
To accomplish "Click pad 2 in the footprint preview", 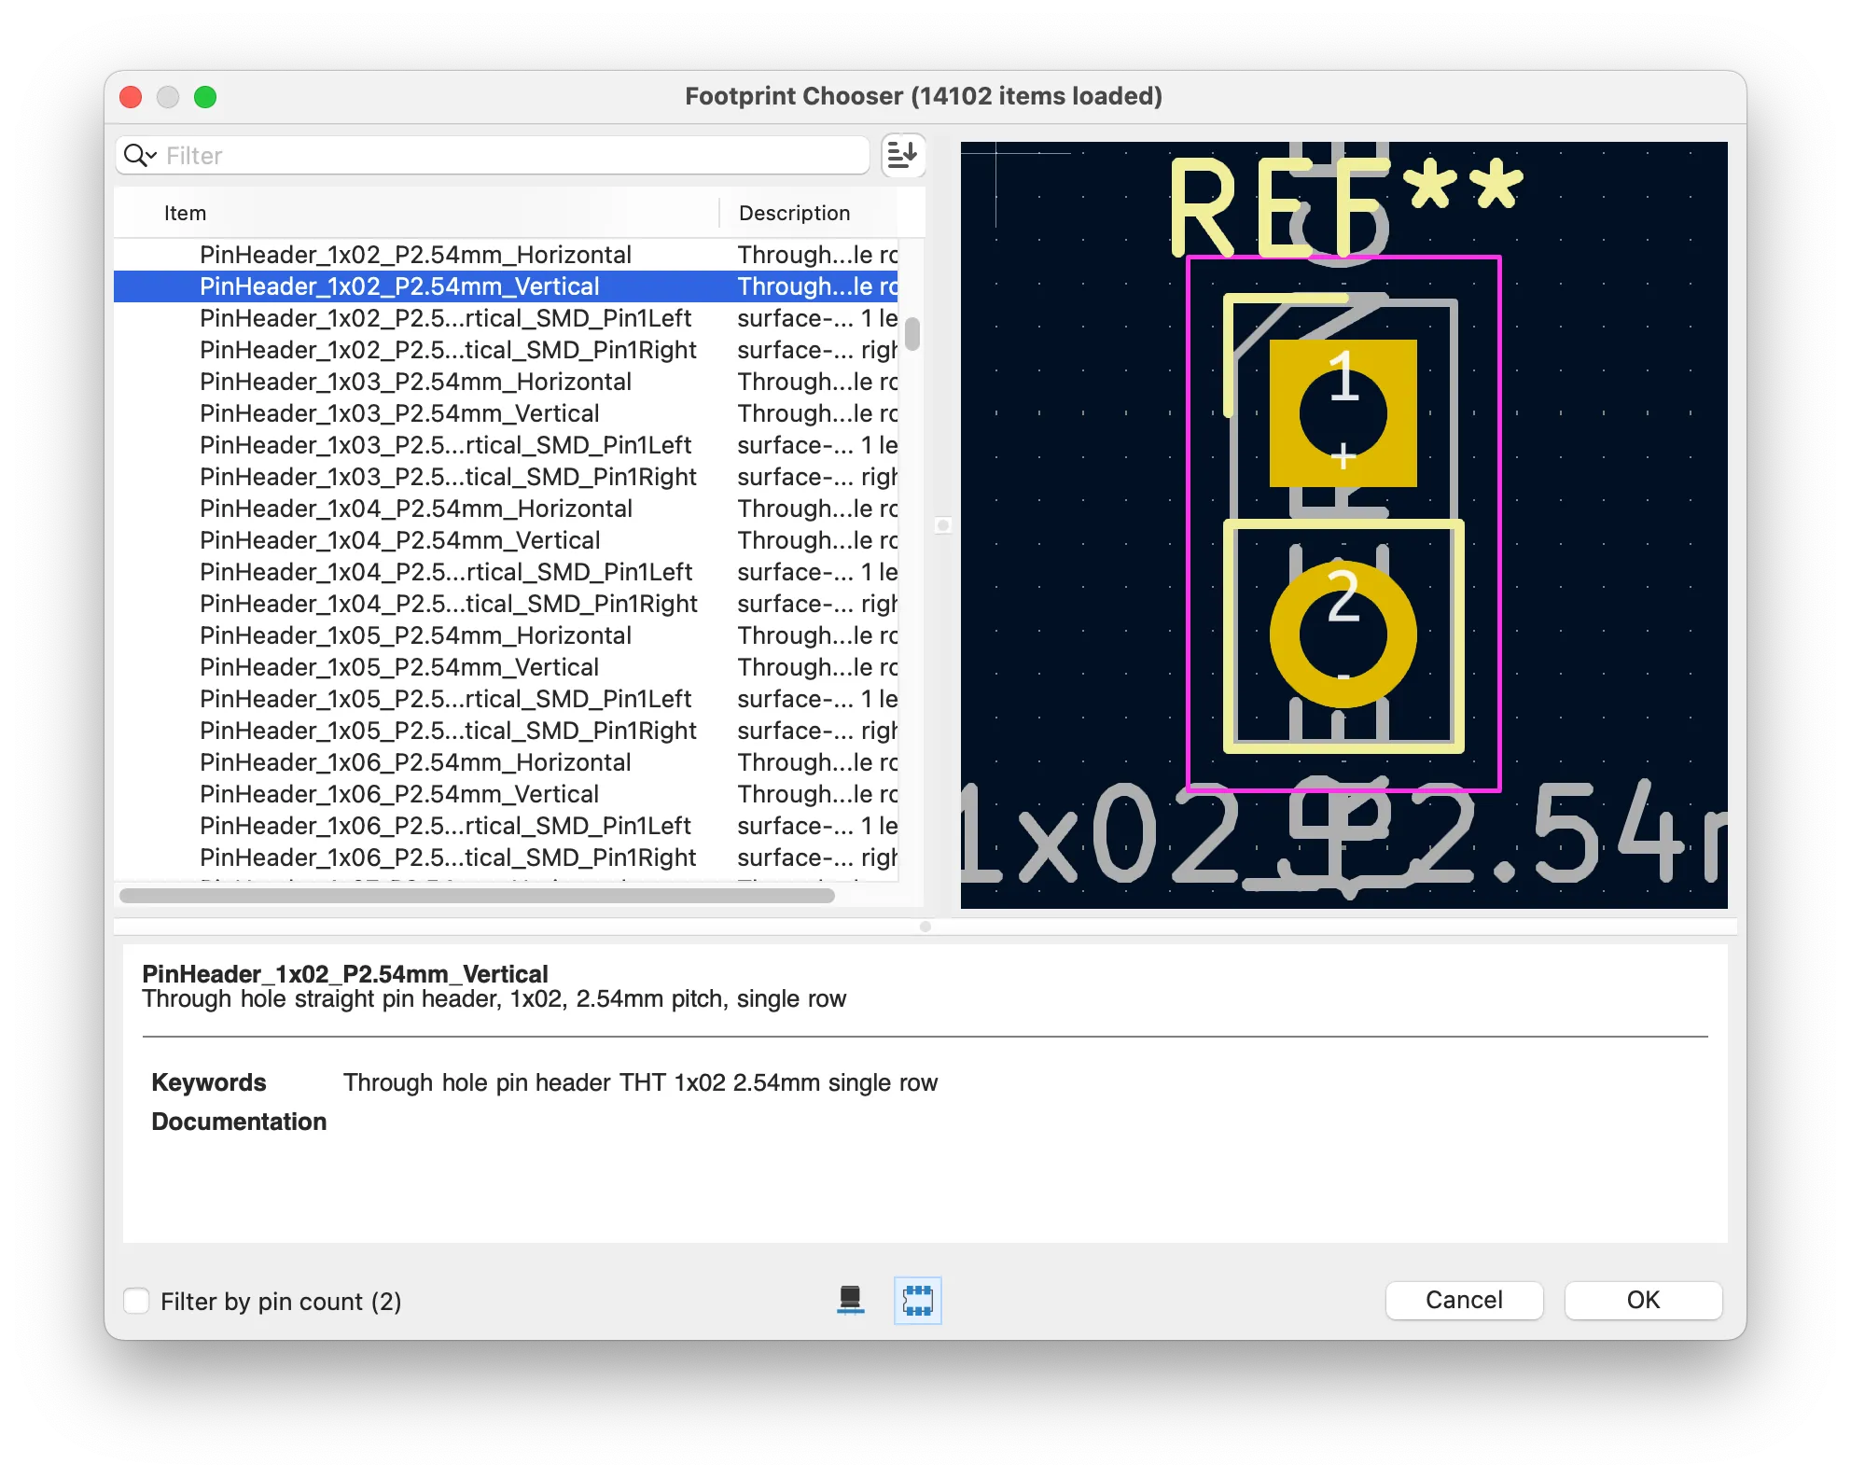I will point(1343,634).
